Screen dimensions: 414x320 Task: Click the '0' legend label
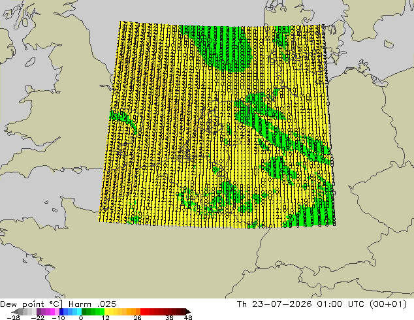[81, 317]
